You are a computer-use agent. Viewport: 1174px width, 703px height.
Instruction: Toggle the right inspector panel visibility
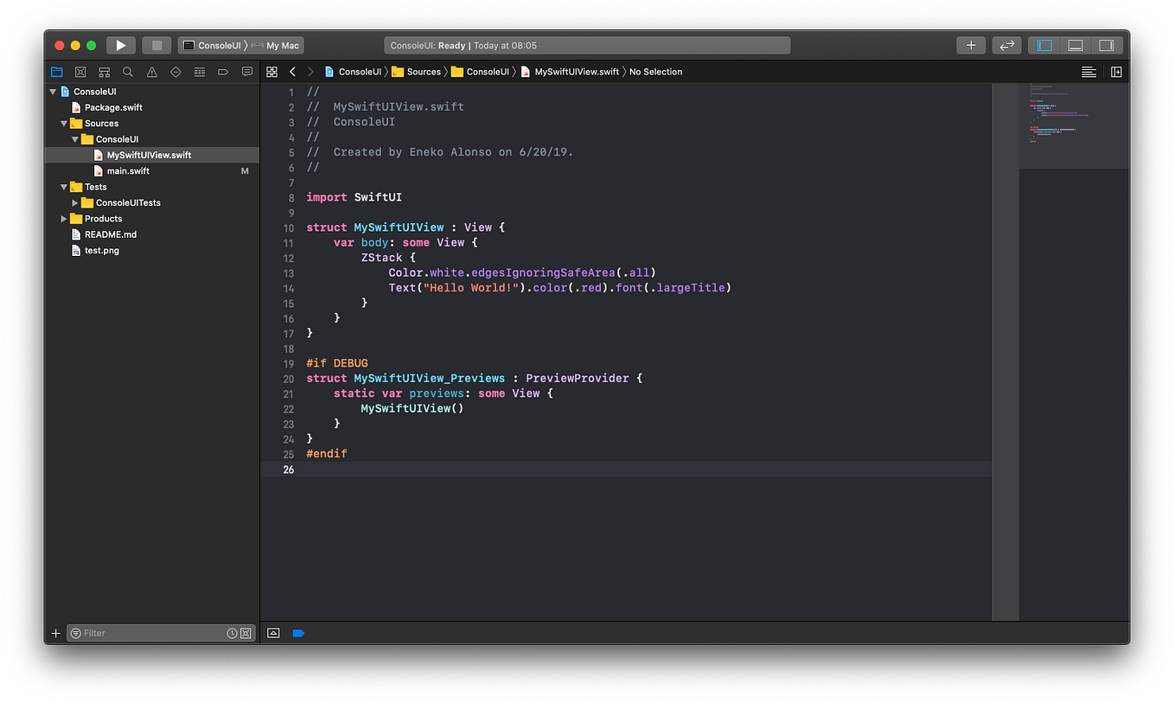click(x=1107, y=45)
